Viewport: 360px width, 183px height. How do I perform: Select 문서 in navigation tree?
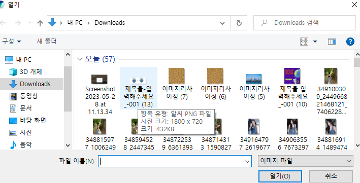[26, 108]
